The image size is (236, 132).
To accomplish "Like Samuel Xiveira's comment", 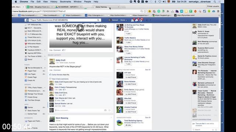I will pyautogui.click(x=64, y=106).
